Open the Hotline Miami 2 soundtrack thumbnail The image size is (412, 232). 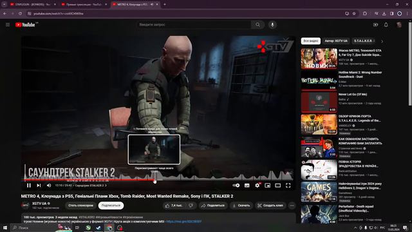[x=319, y=80]
